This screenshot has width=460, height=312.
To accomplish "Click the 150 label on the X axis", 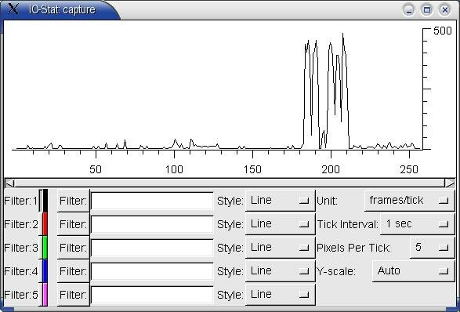I will [x=252, y=169].
